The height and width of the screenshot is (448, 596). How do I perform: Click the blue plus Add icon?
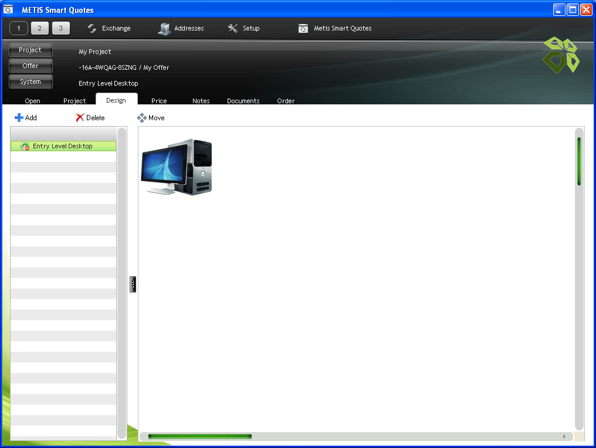[x=19, y=118]
